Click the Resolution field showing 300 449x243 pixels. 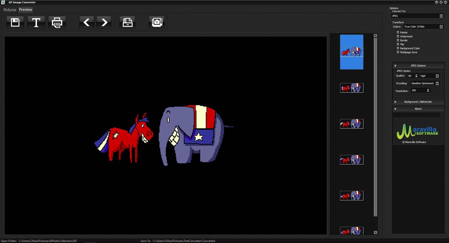tap(419, 91)
